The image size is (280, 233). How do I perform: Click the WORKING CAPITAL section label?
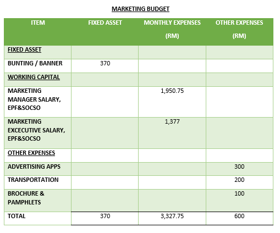point(34,77)
